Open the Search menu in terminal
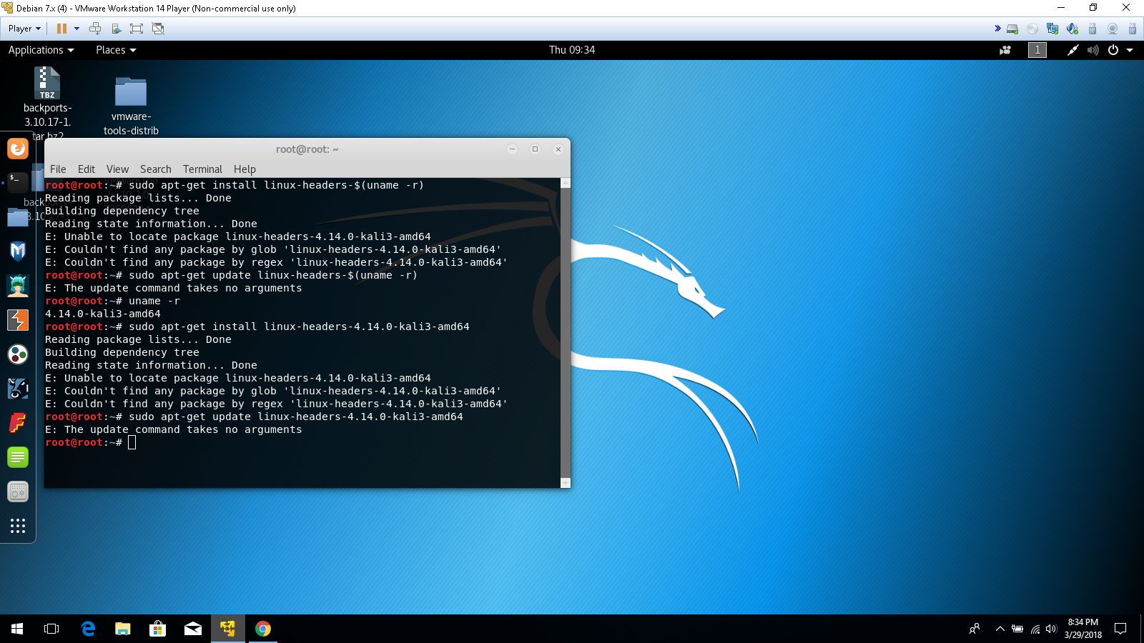Image resolution: width=1144 pixels, height=643 pixels. pyautogui.click(x=155, y=169)
